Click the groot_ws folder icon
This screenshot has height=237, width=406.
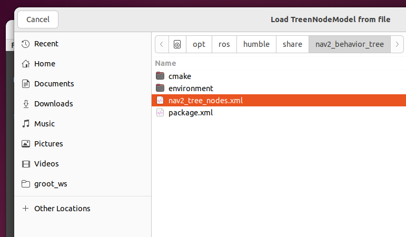26,184
